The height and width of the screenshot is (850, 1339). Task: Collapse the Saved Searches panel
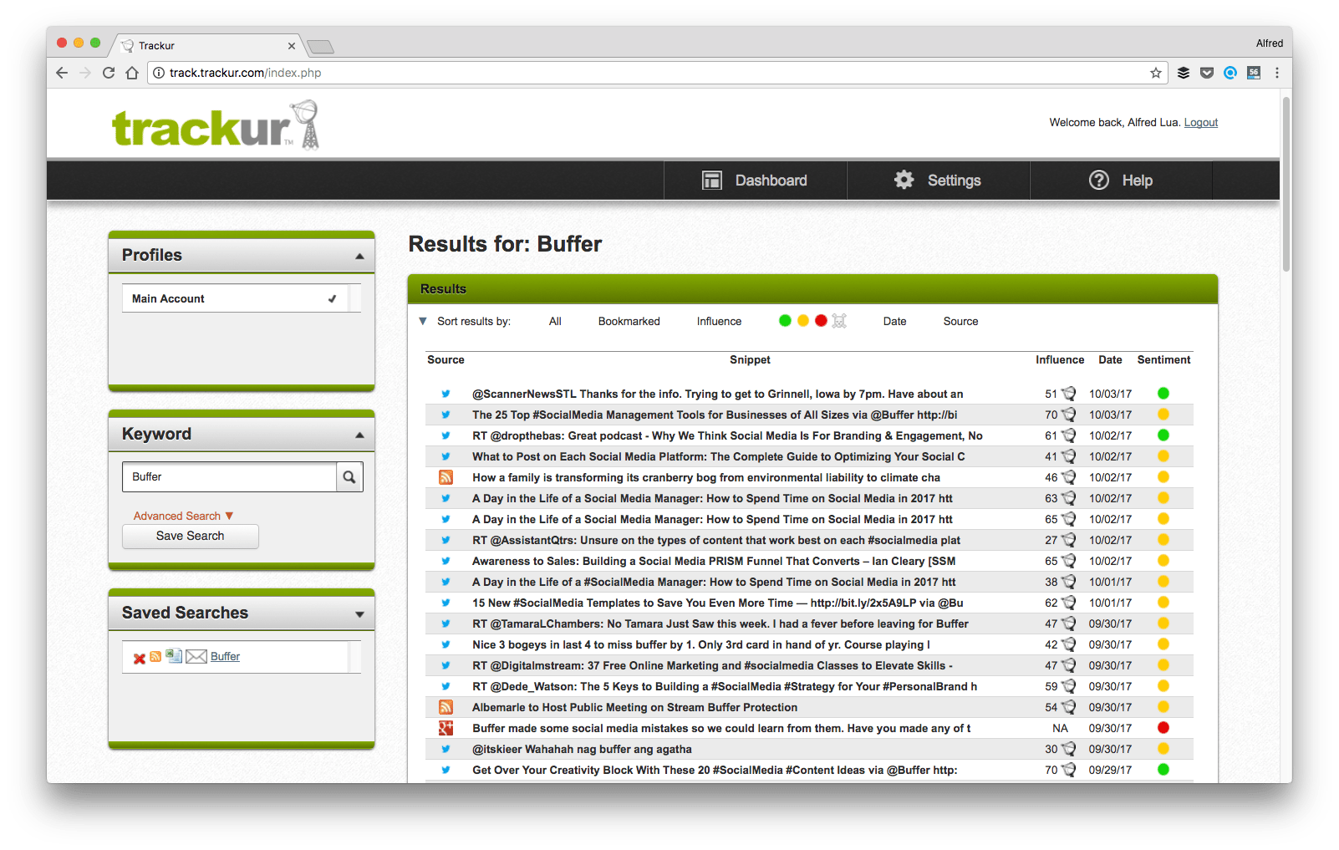(359, 613)
